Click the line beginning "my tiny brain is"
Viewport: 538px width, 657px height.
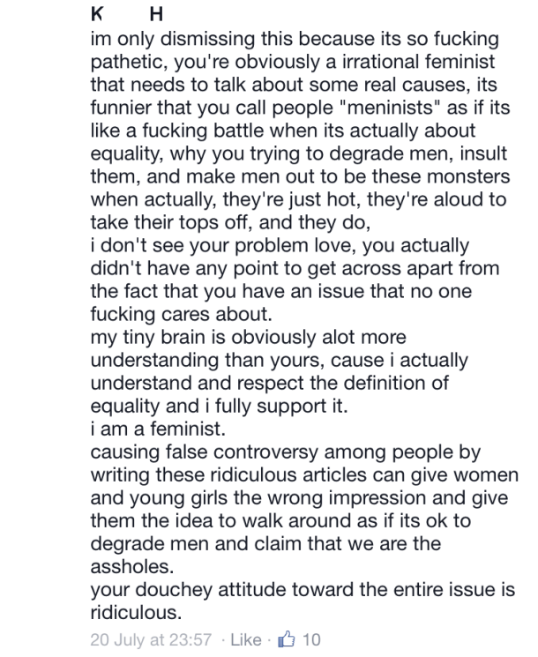[249, 337]
